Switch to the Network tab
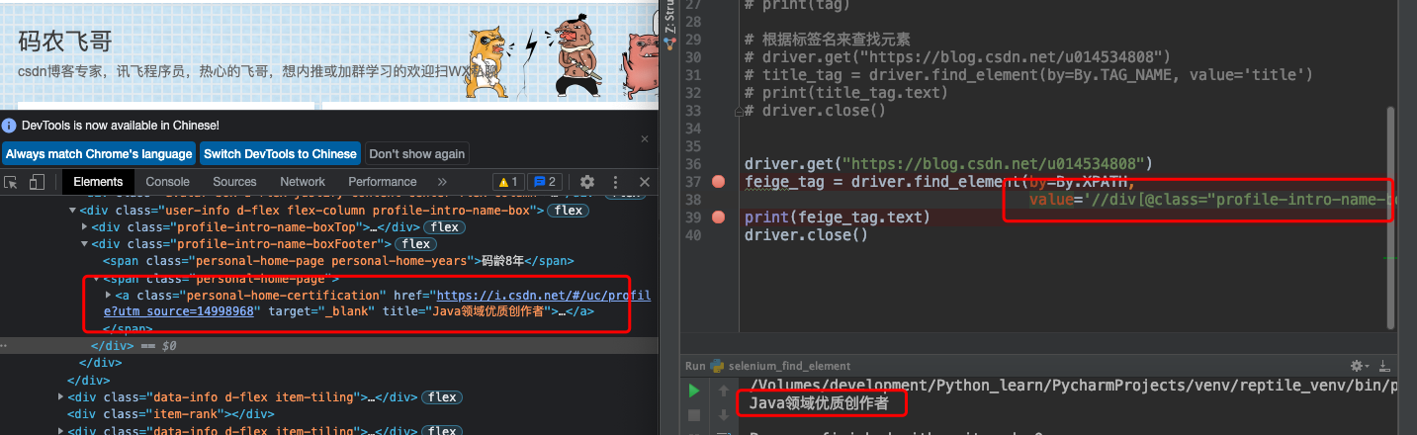The image size is (1417, 435). 303,182
